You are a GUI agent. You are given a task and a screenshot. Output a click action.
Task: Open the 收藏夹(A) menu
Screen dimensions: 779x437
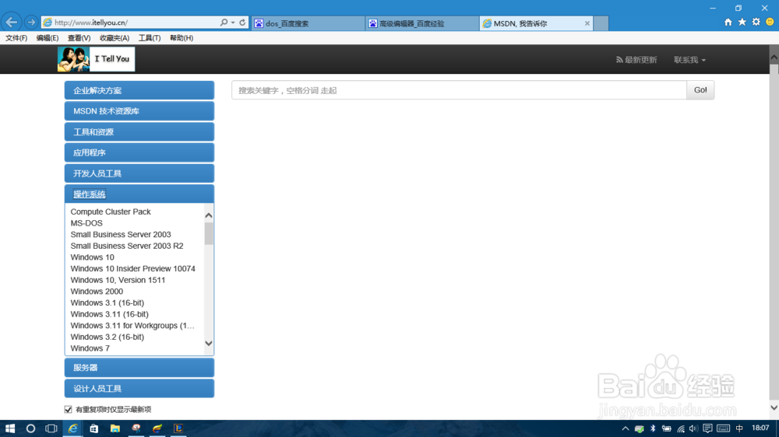click(x=115, y=37)
